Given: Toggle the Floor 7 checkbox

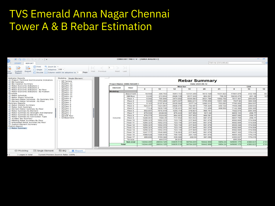Looking at the screenshot, I should pos(63,102).
